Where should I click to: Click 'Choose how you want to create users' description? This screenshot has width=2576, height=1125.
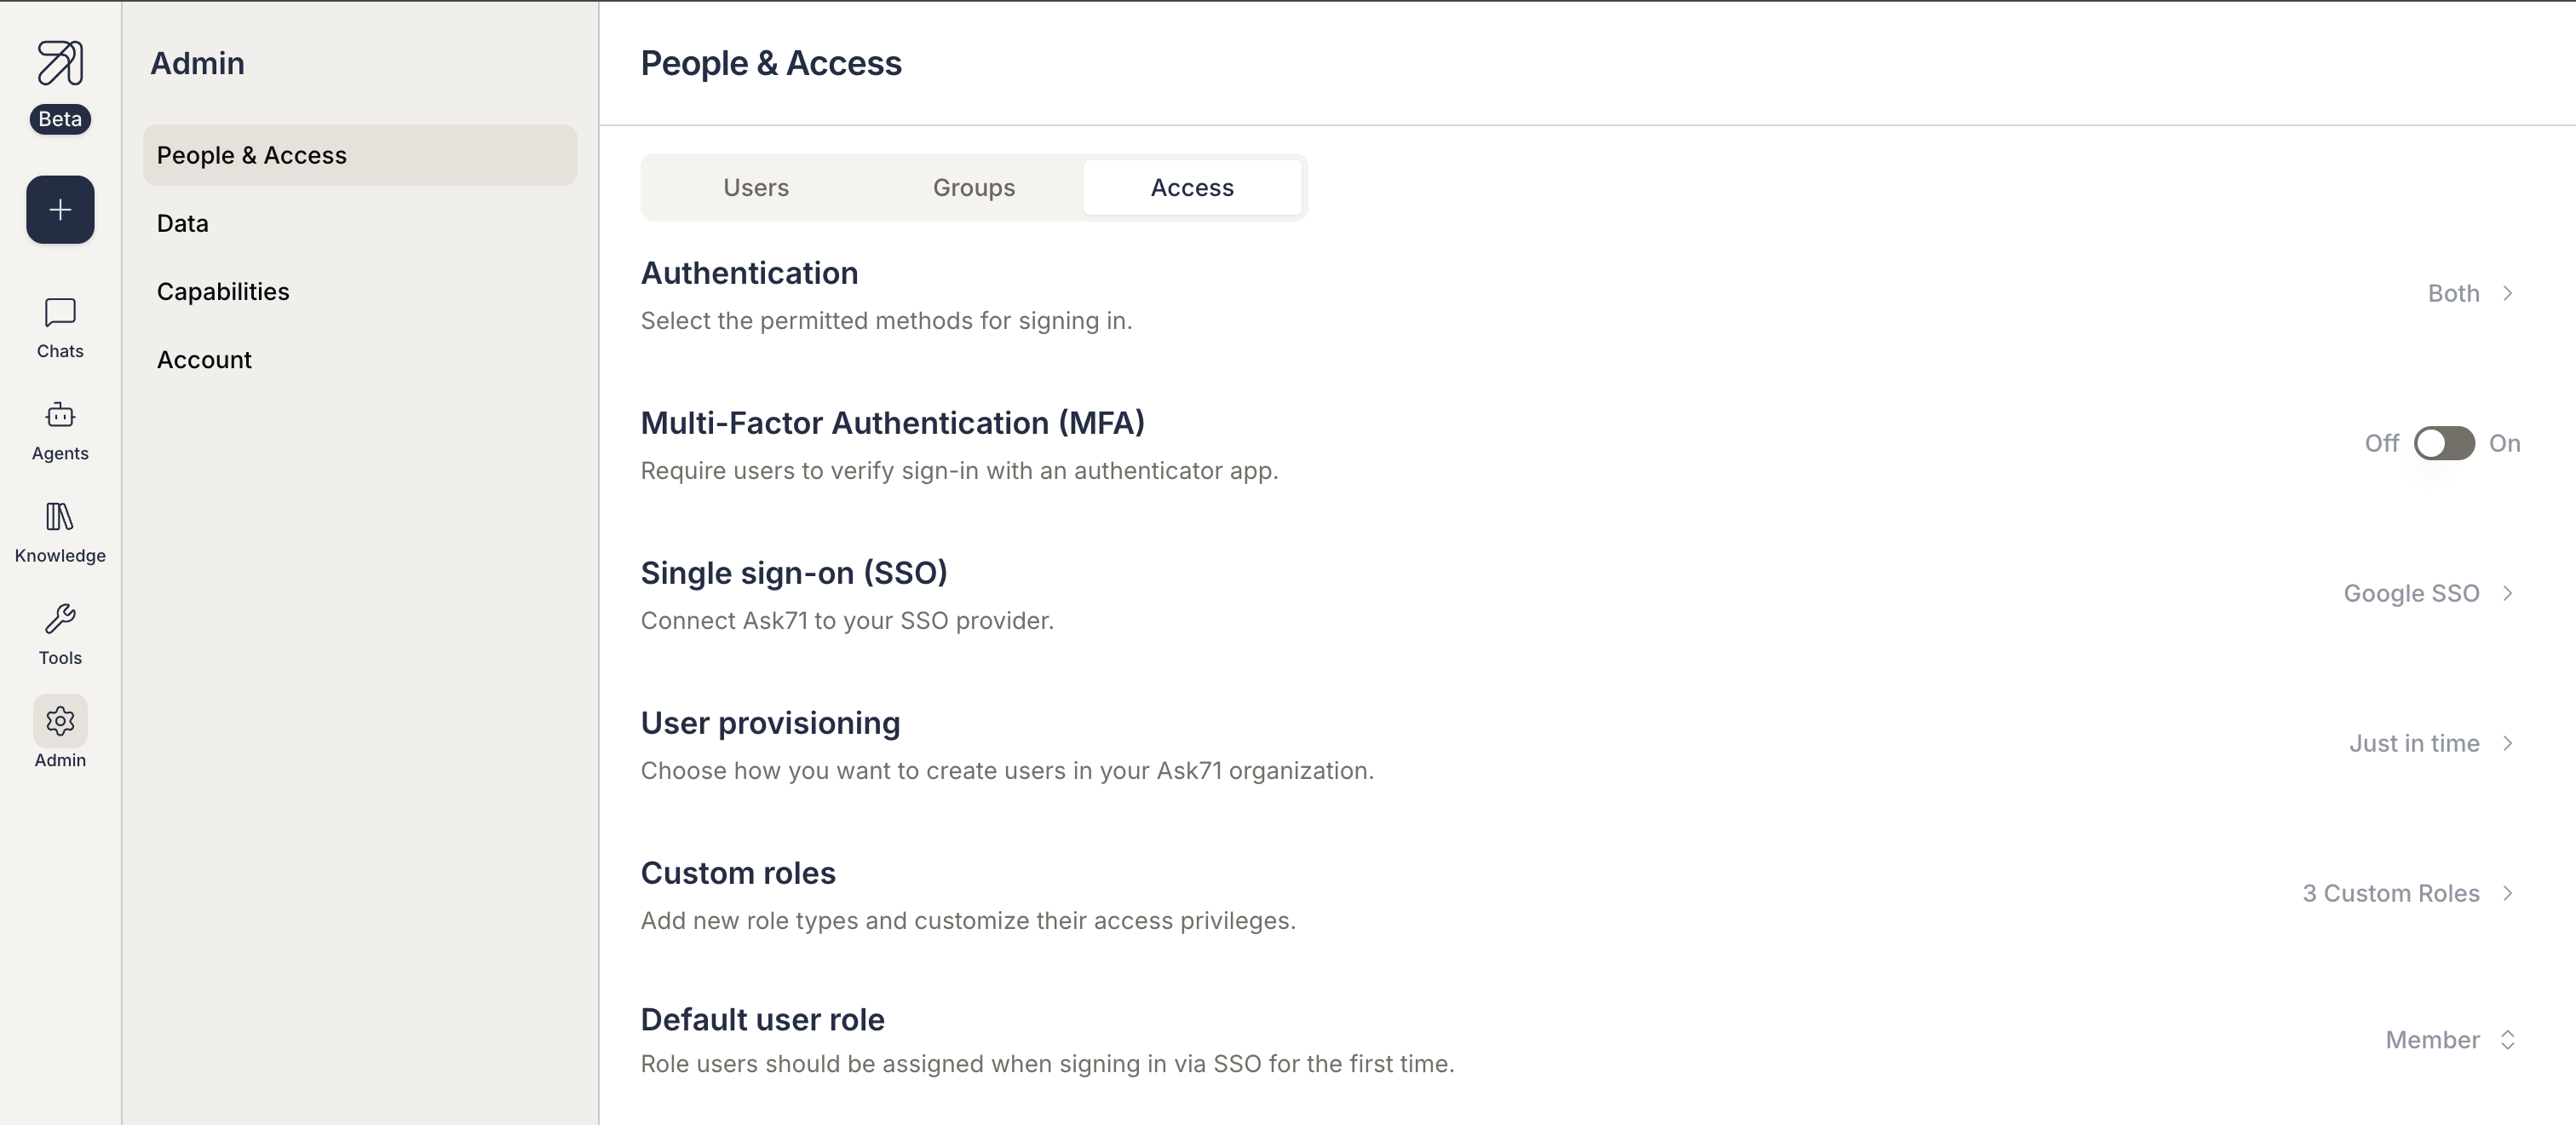(x=1007, y=771)
